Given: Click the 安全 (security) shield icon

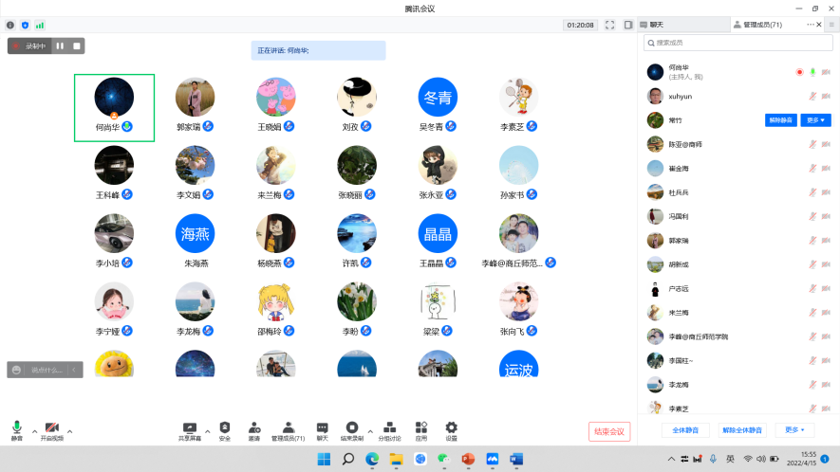Looking at the screenshot, I should (224, 428).
